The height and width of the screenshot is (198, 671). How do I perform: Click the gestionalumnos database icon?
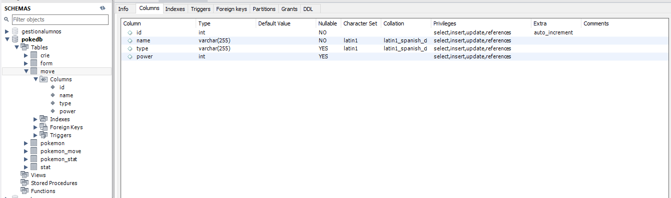tap(15, 31)
